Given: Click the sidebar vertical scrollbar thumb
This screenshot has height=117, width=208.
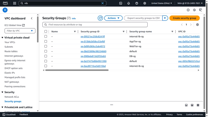Looking at the screenshot, I should [x=38, y=29].
